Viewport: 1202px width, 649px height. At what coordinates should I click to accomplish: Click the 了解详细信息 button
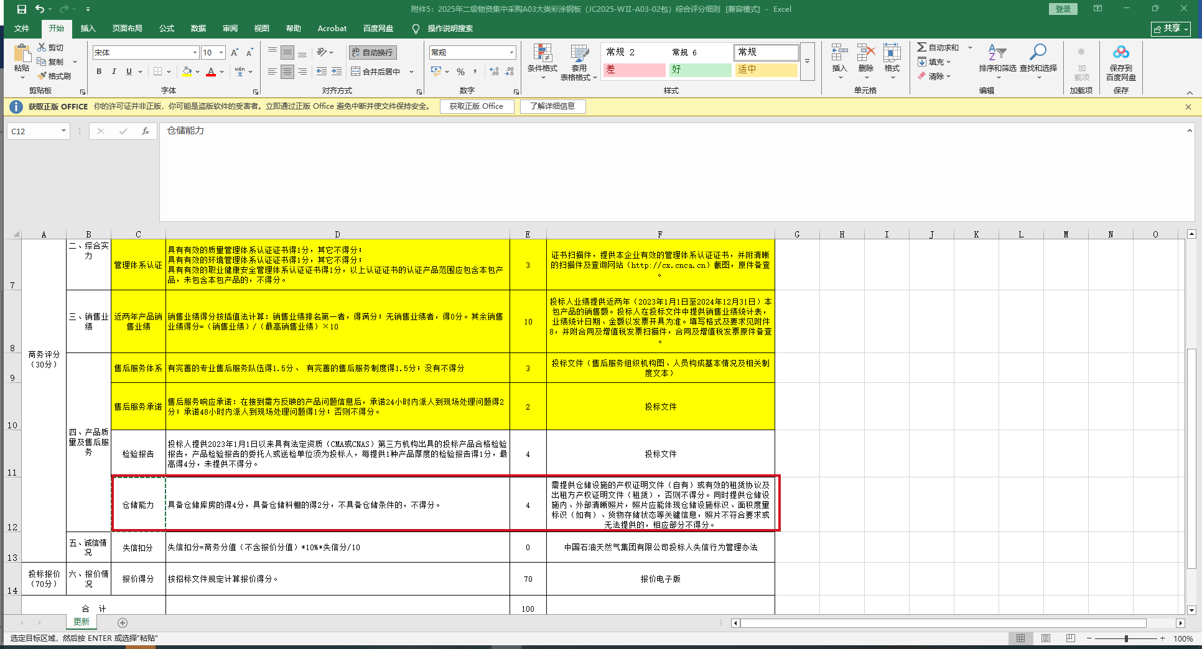click(552, 106)
